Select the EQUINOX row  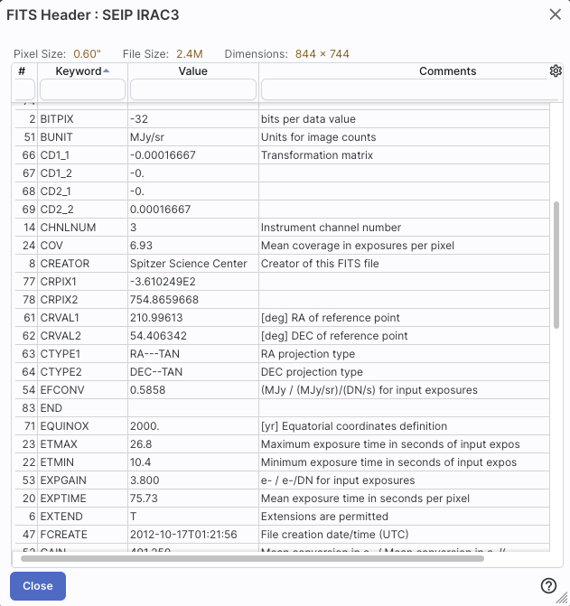point(271,426)
